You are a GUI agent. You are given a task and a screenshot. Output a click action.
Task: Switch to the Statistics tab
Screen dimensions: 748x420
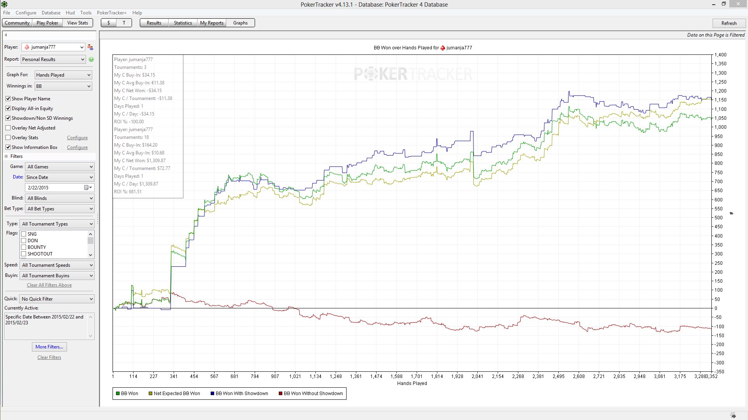pos(183,23)
